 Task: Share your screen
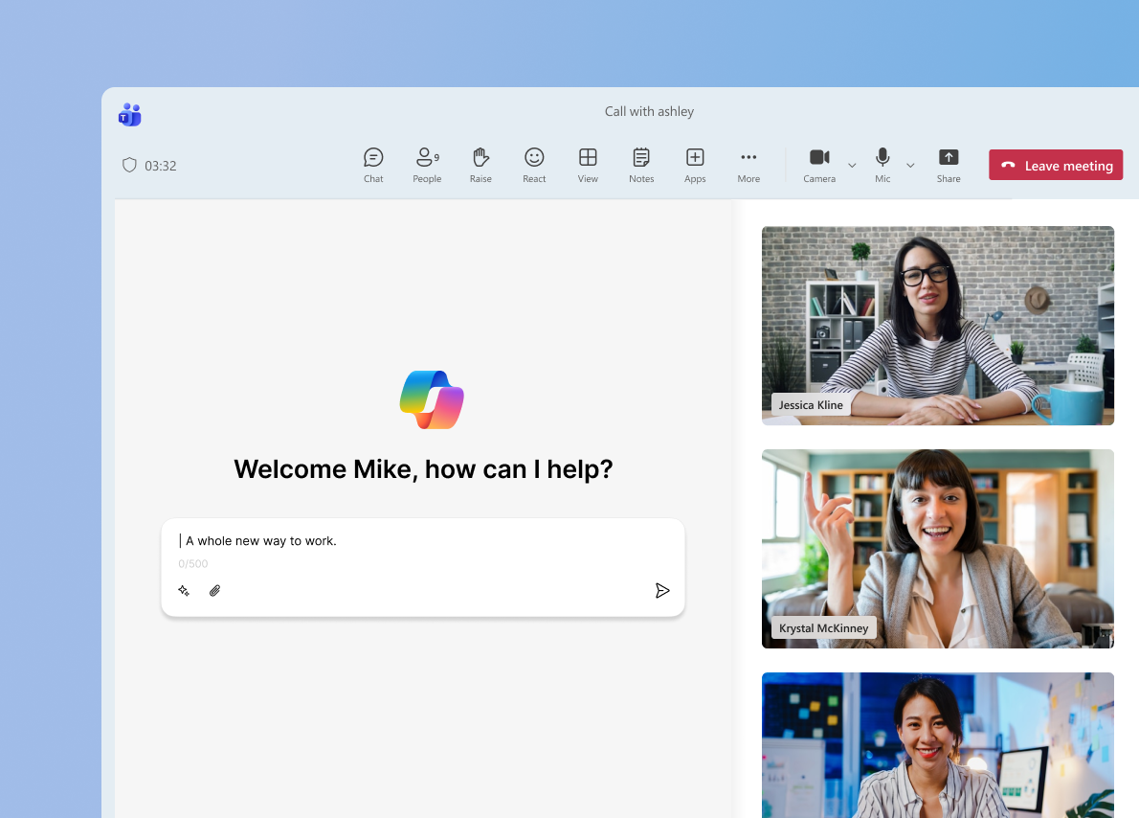(949, 165)
